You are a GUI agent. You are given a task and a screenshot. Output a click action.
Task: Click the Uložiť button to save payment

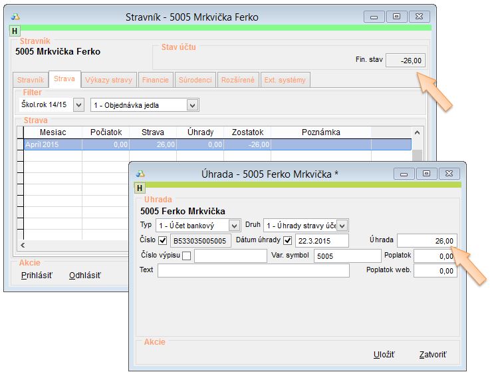pos(385,355)
